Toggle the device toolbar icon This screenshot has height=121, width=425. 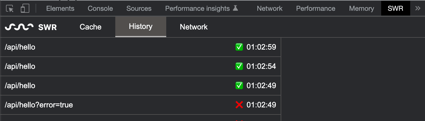tap(25, 9)
